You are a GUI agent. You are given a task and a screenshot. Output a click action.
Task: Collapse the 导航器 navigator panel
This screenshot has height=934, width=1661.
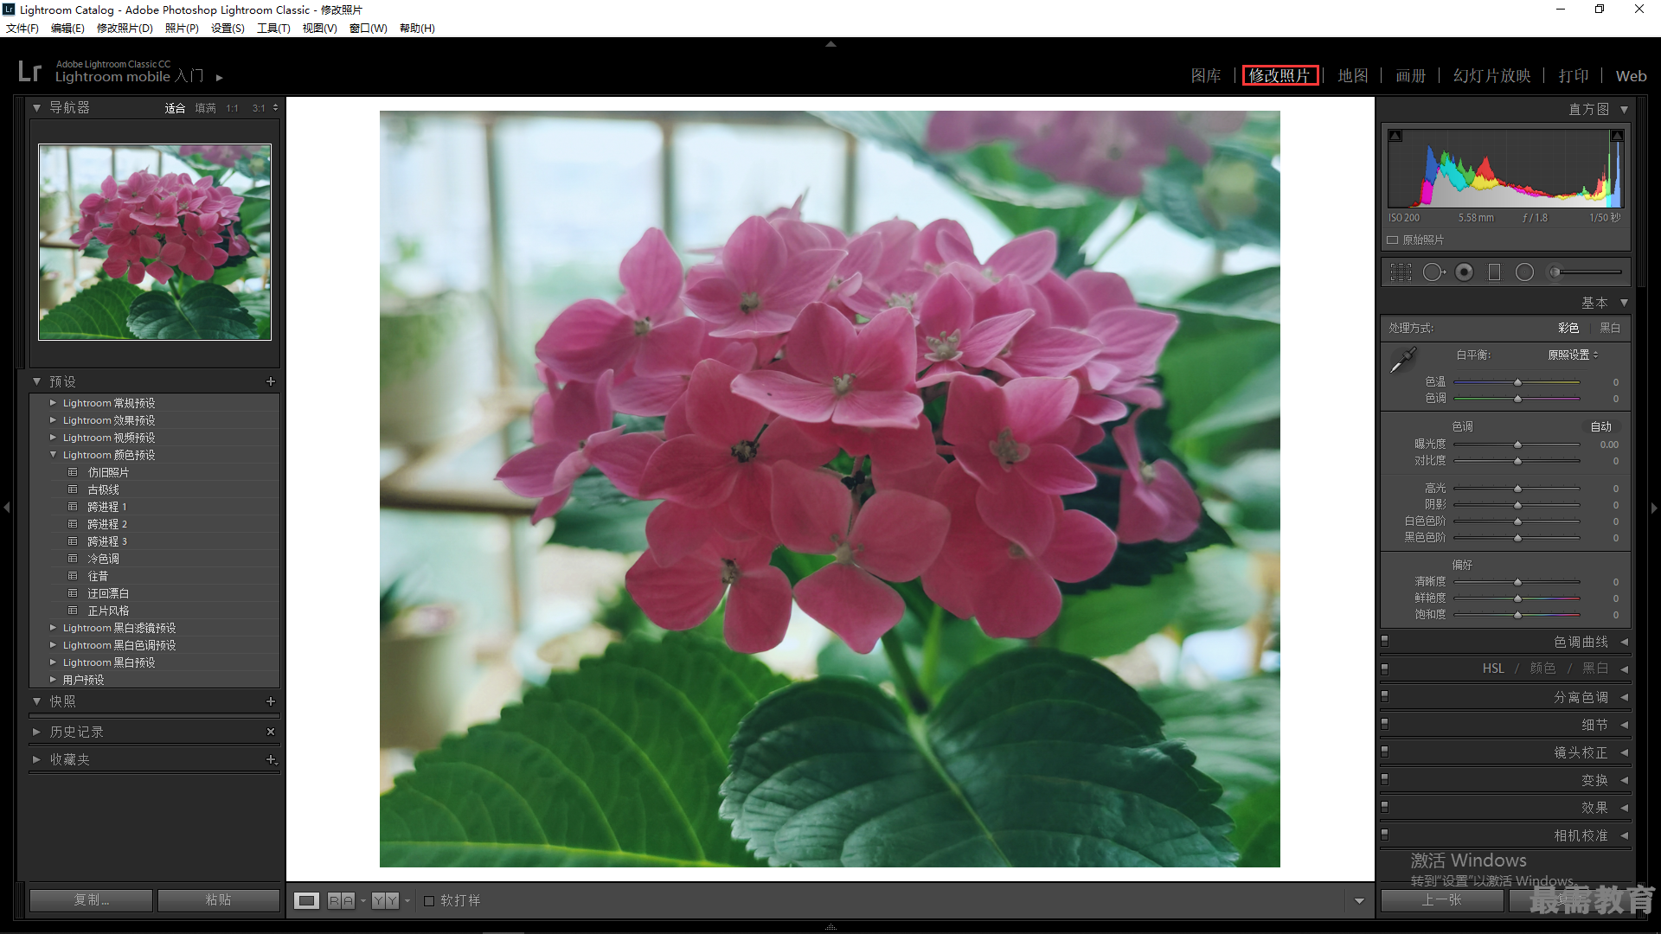click(x=36, y=108)
